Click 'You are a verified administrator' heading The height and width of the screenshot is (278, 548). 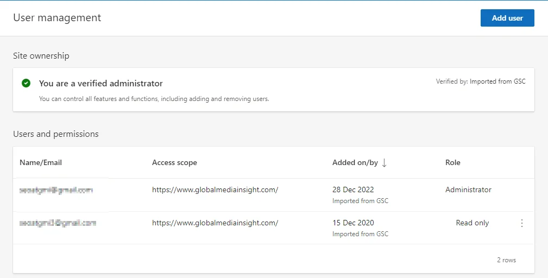click(101, 84)
